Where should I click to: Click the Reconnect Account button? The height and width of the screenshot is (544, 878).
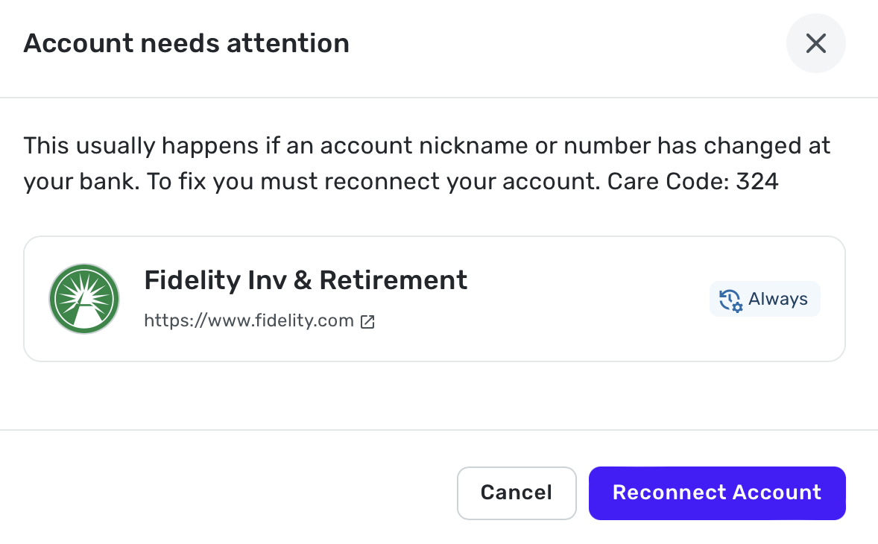(x=717, y=493)
